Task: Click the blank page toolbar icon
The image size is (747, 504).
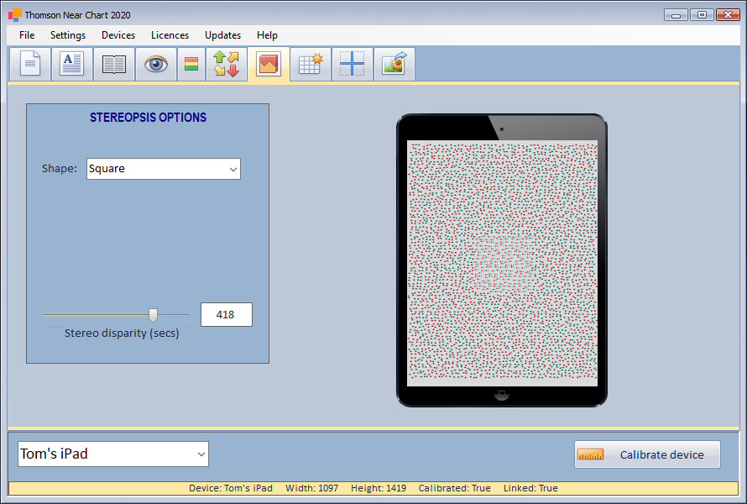Action: click(x=30, y=65)
